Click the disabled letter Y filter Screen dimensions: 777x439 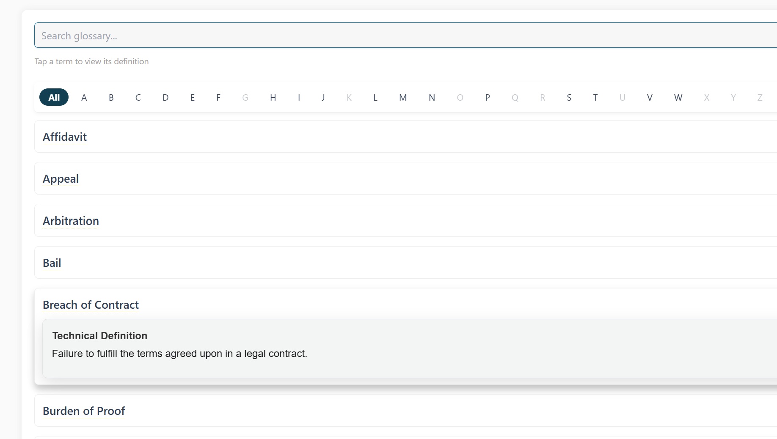[x=733, y=97]
